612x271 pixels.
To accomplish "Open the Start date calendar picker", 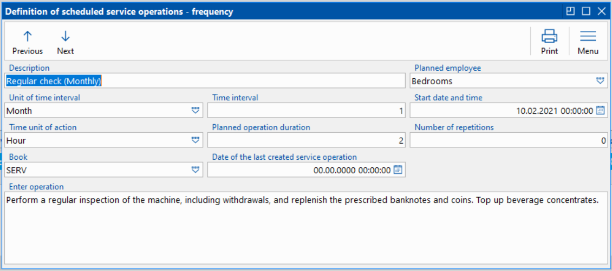I will 600,111.
